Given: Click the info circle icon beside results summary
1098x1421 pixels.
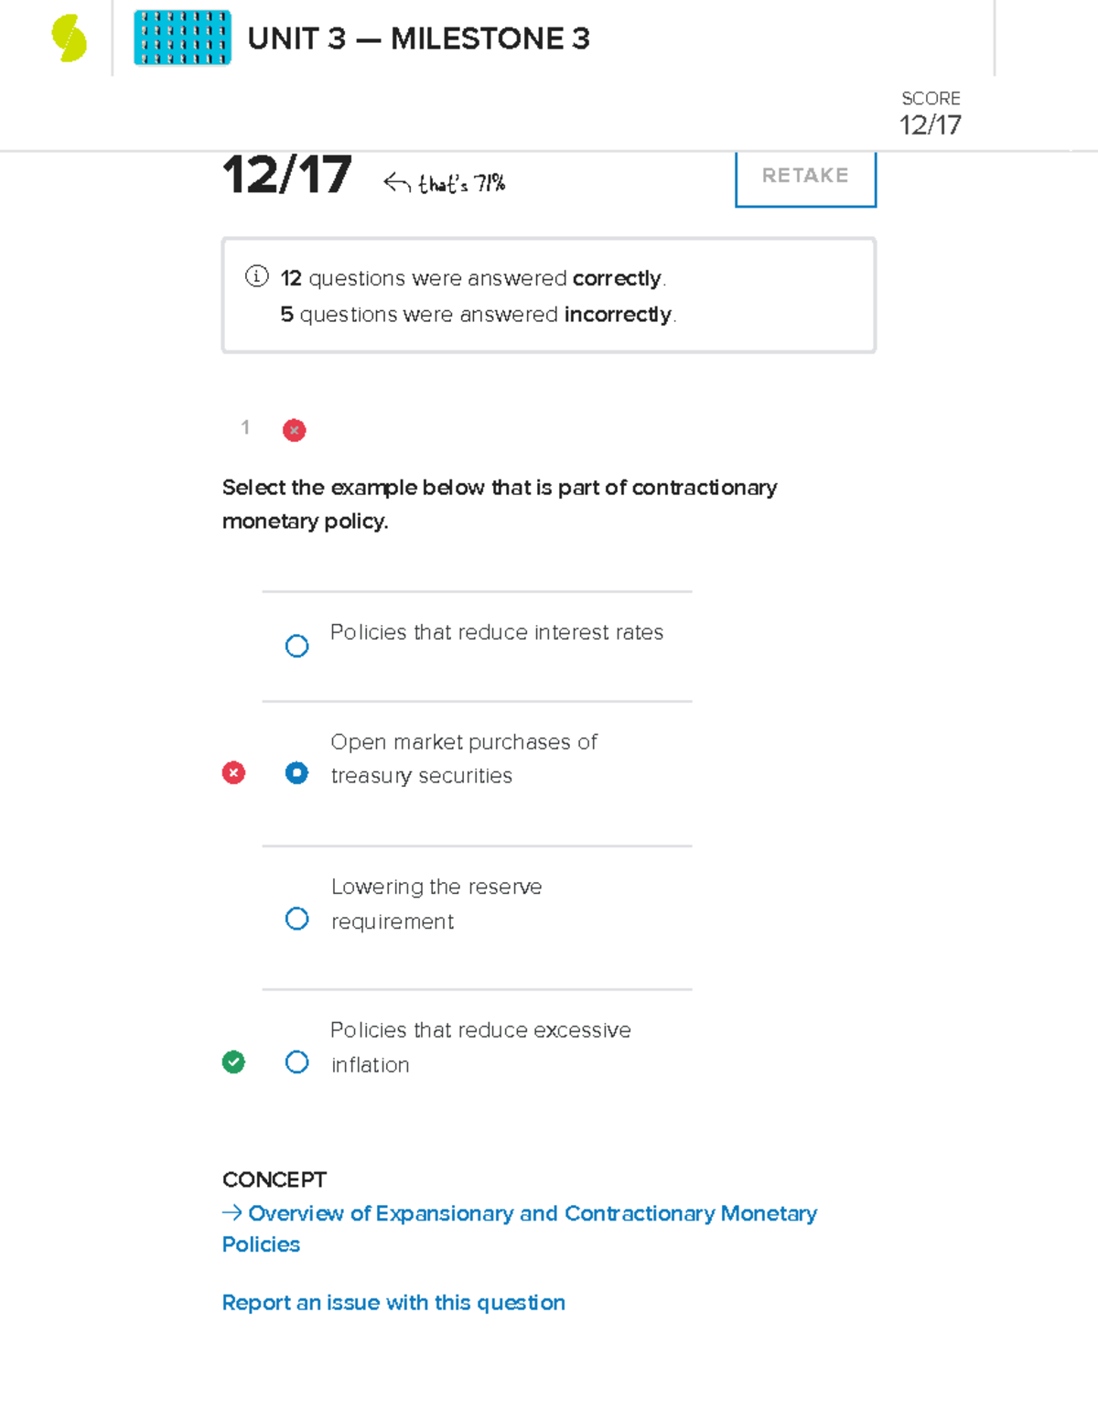Looking at the screenshot, I should (257, 277).
